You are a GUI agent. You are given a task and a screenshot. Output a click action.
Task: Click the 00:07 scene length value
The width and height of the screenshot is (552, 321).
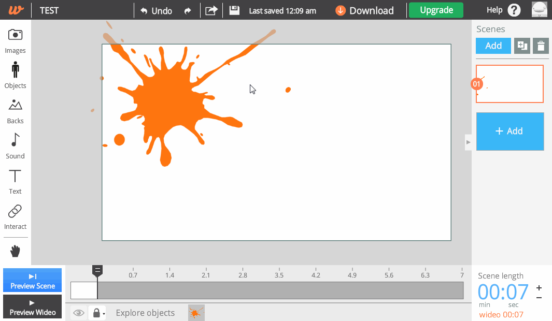click(503, 292)
